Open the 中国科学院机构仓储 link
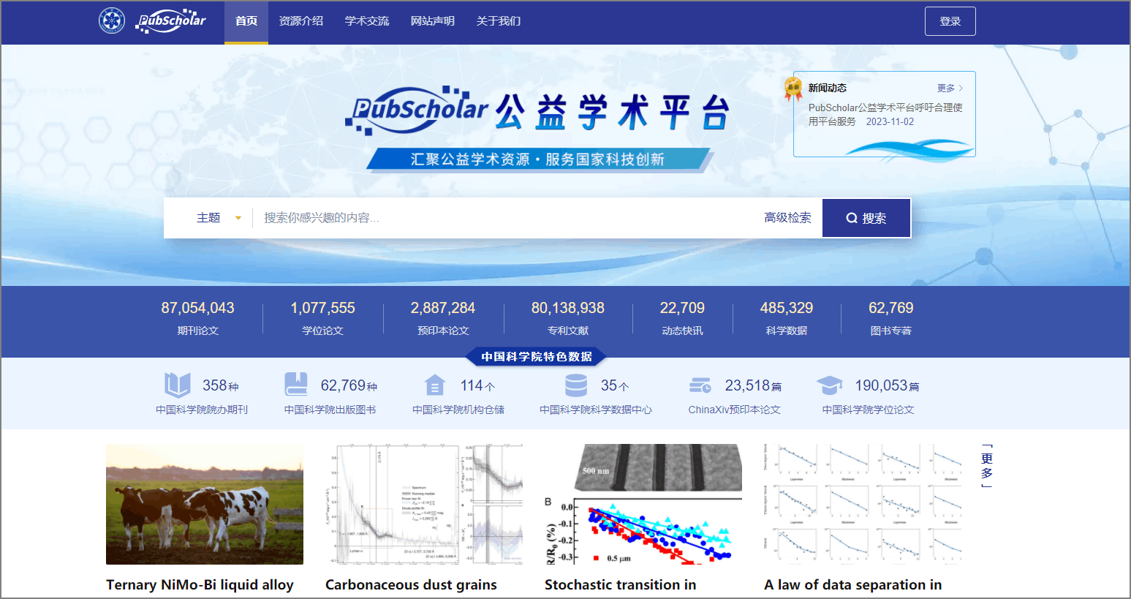The width and height of the screenshot is (1131, 599). point(458,410)
